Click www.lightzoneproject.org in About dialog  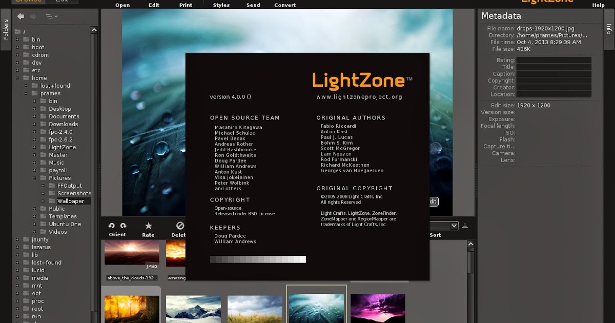[x=359, y=97]
